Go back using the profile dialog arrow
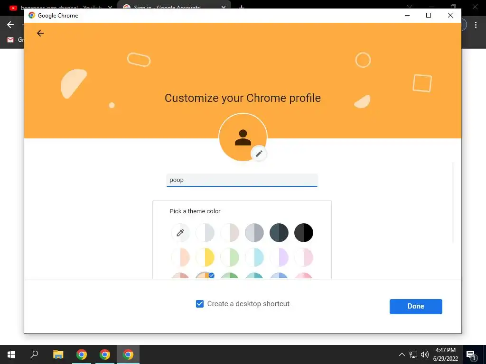Viewport: 486px width, 364px height. click(40, 33)
